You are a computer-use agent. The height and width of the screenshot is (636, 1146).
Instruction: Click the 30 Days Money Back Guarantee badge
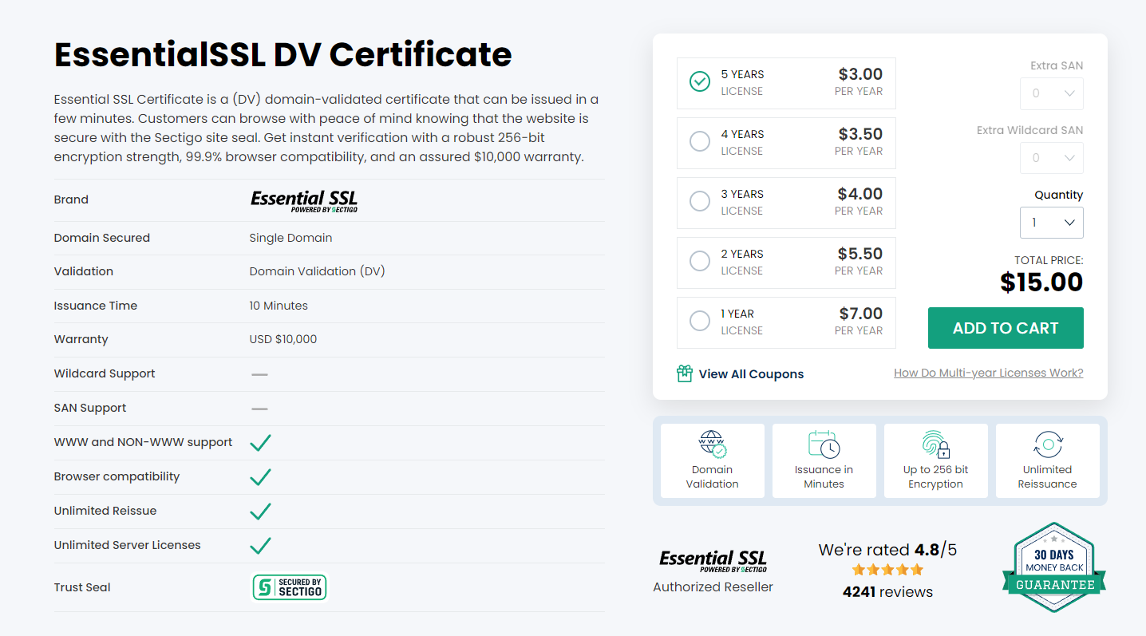pos(1054,567)
